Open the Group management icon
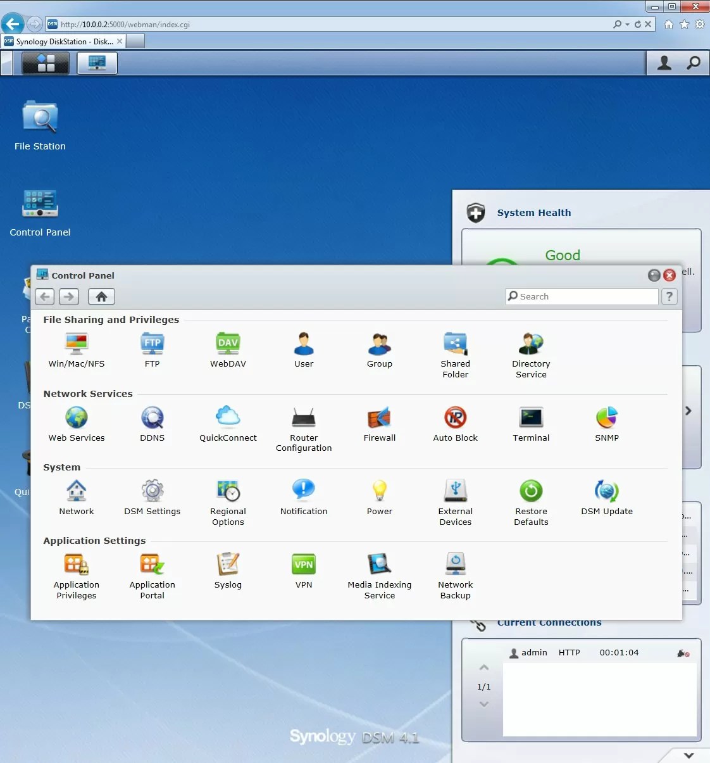 point(380,350)
